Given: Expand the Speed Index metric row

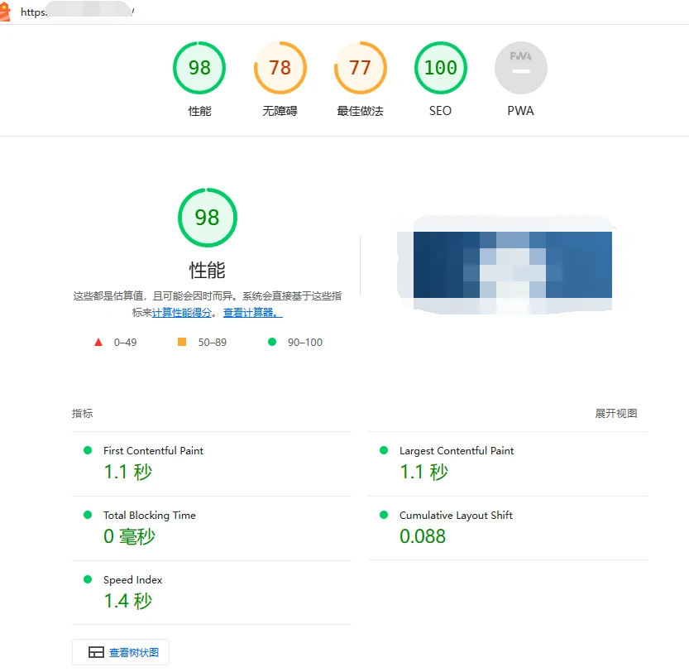Looking at the screenshot, I should [x=132, y=580].
